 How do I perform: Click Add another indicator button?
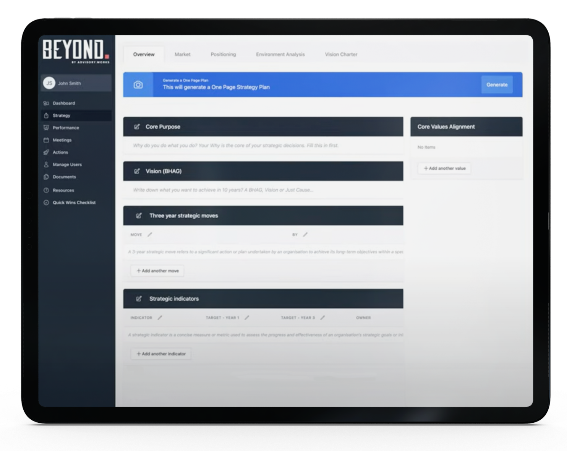(x=161, y=354)
